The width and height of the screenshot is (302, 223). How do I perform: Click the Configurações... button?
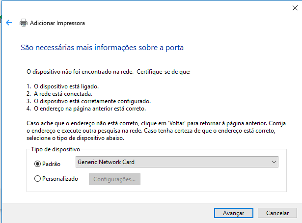coord(114,179)
